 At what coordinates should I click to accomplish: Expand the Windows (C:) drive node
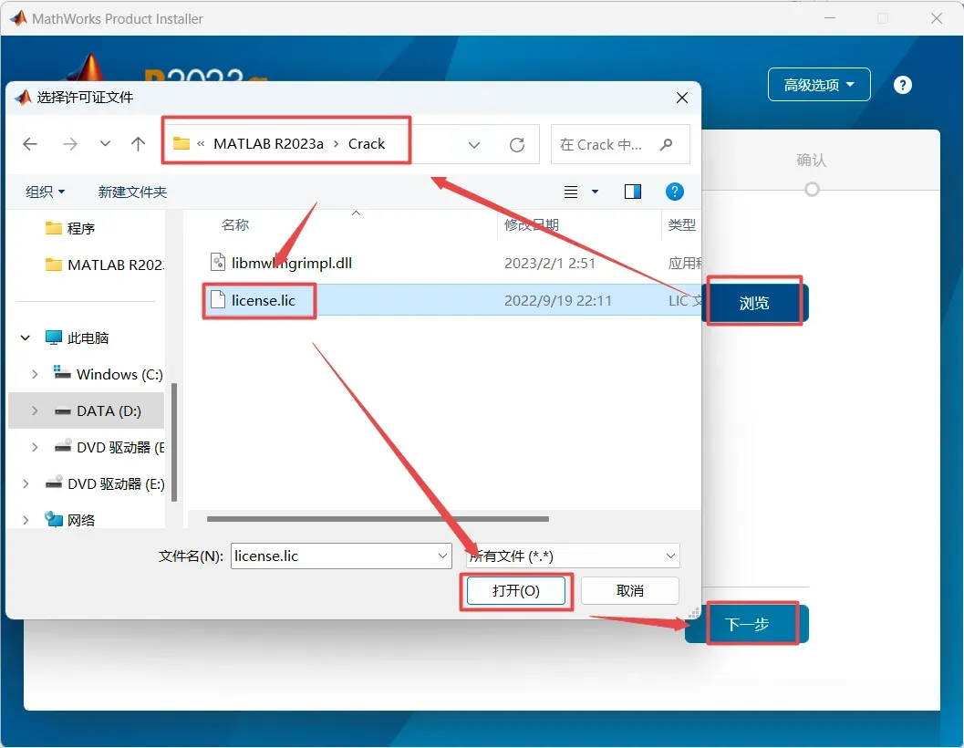pos(35,374)
